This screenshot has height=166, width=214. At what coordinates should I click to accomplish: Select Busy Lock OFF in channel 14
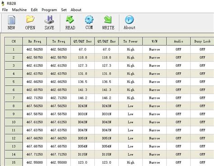[x=202, y=154]
